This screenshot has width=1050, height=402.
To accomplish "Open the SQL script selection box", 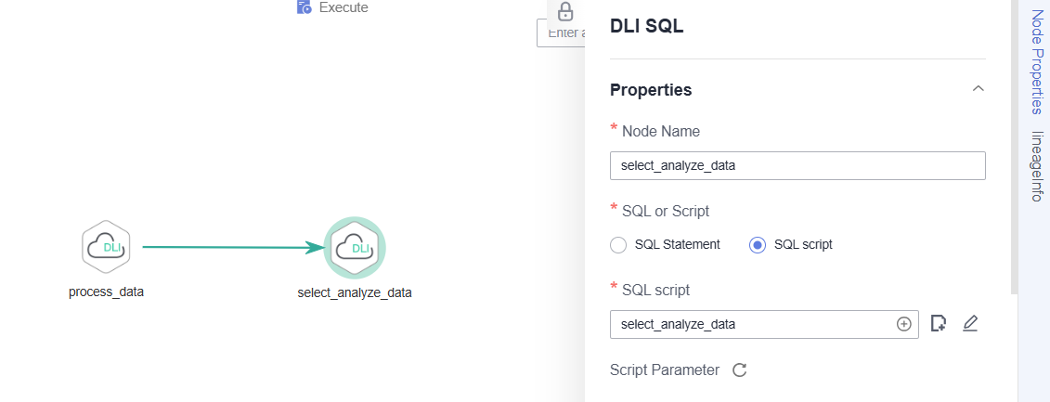I will (764, 324).
